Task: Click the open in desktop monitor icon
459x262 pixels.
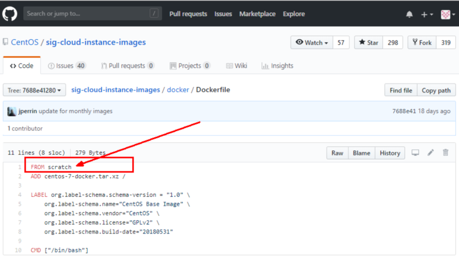Action: click(415, 152)
